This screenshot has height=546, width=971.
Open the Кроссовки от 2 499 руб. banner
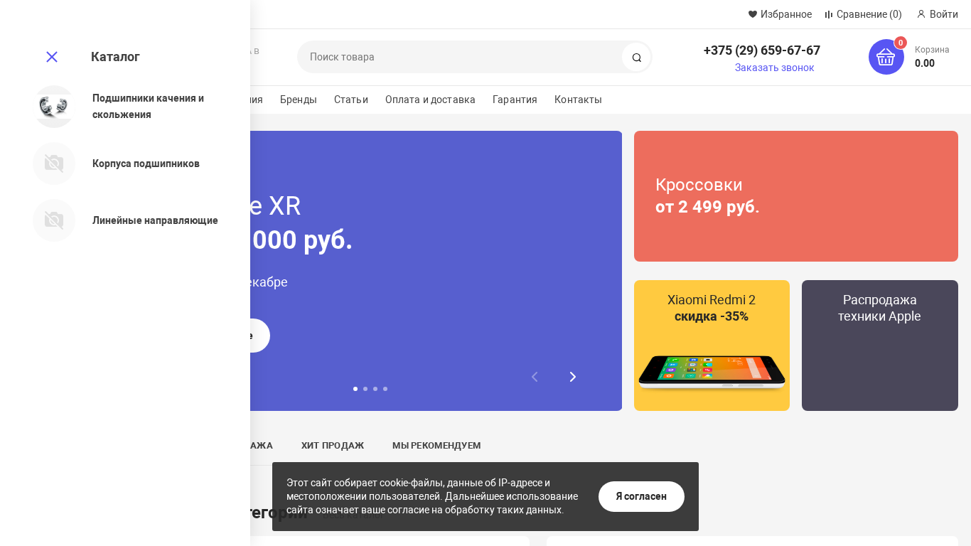click(x=796, y=196)
